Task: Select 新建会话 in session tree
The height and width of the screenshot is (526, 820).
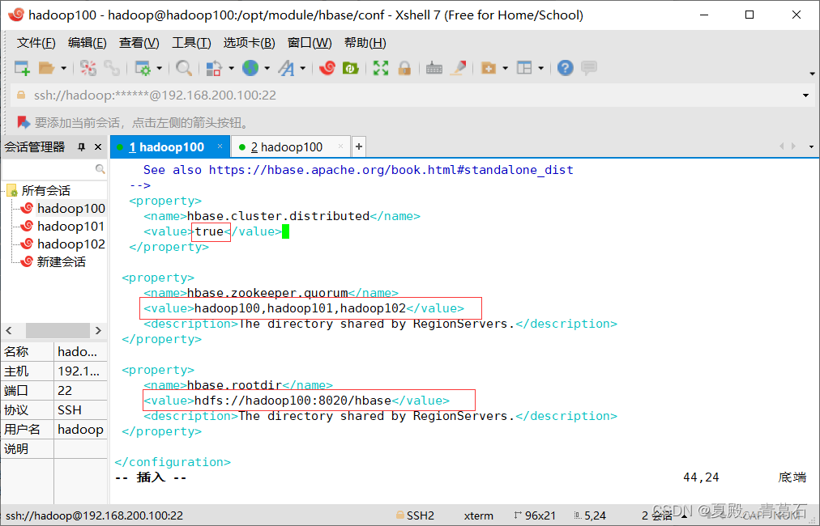Action: 62,261
